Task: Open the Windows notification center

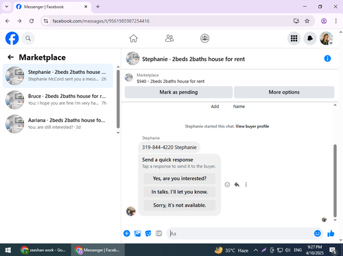Action: click(x=333, y=251)
